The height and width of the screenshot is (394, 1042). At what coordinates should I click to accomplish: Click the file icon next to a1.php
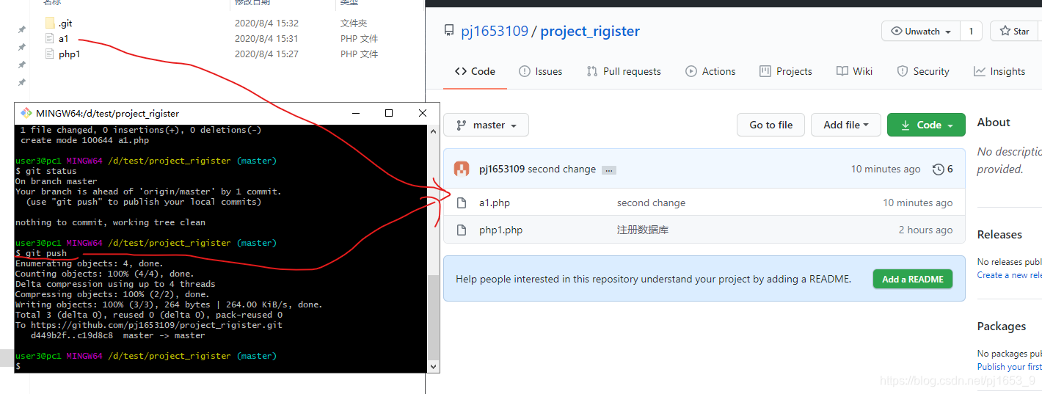[x=462, y=203]
